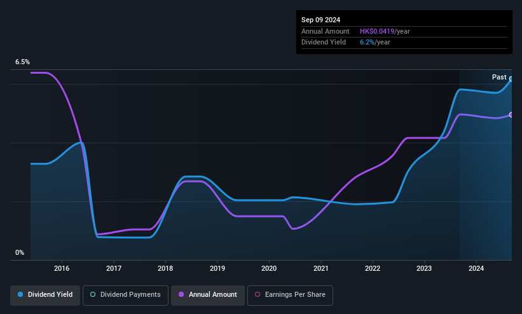Select the 2018 x-axis label
This screenshot has height=314, width=522.
click(165, 268)
